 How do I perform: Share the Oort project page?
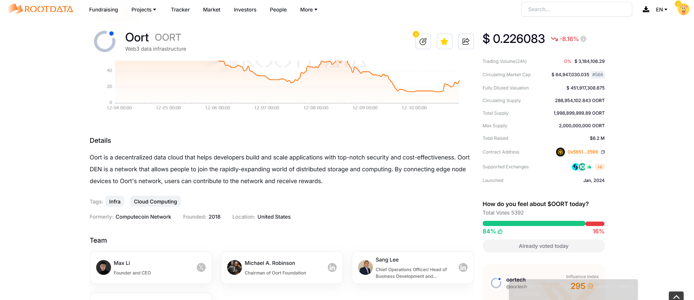466,41
